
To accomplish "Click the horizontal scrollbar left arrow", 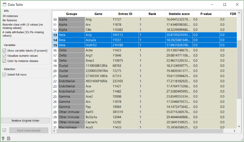I will pyautogui.click(x=54, y=131).
